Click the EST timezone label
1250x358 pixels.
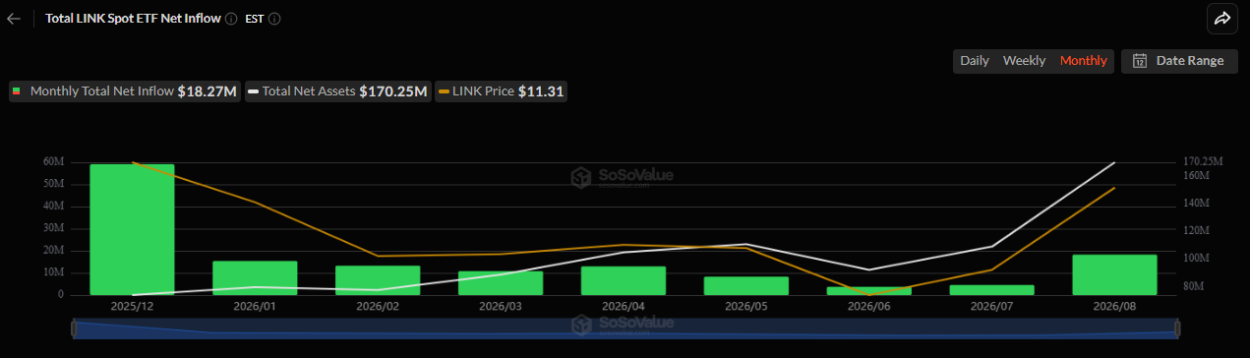(254, 19)
